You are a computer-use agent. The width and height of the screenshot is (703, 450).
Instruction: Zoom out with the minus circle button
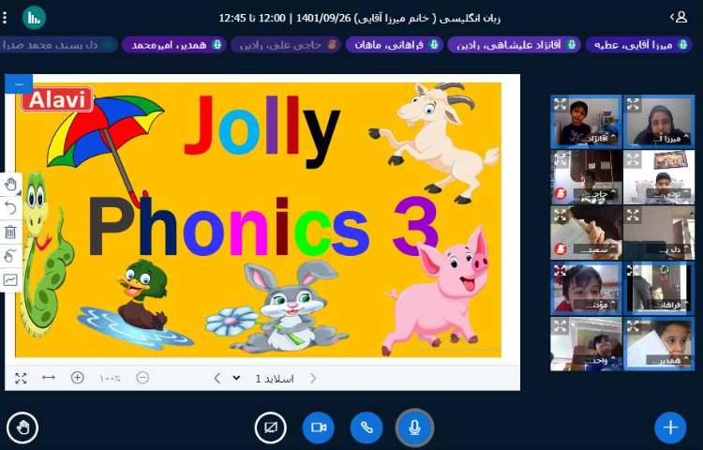pos(142,378)
